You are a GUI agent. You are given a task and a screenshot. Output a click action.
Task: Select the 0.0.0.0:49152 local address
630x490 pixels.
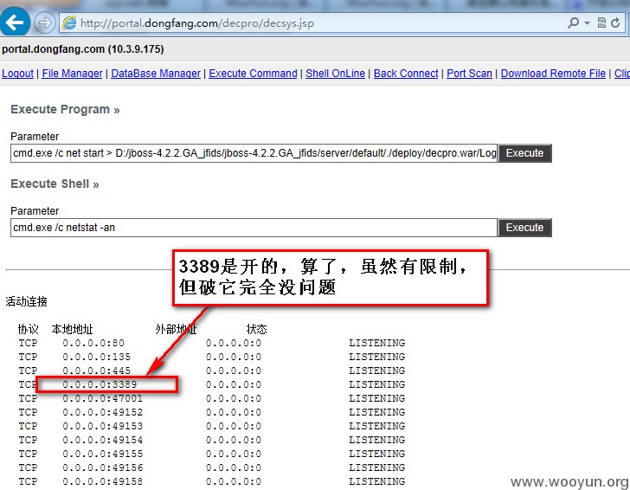coord(102,412)
